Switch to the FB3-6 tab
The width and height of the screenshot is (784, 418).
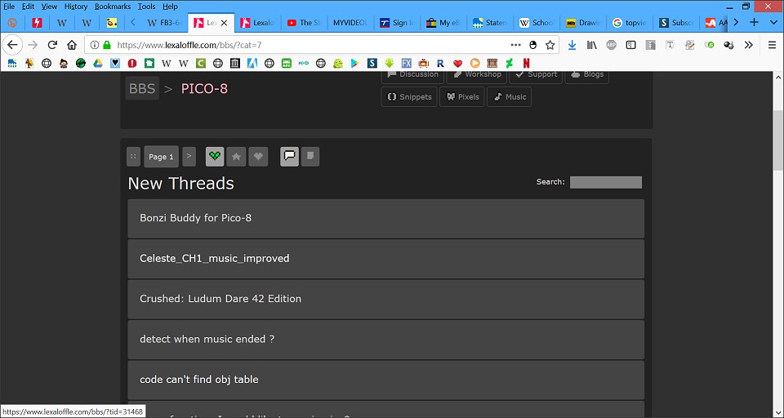pos(165,23)
